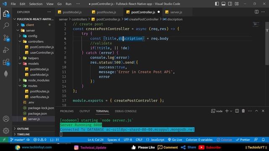Screen dimensions: 269x151
Task: Open the Accounts menu icon
Action: (x=6, y=119)
